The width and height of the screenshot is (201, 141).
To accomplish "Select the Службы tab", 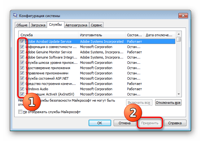I will click(55, 24).
